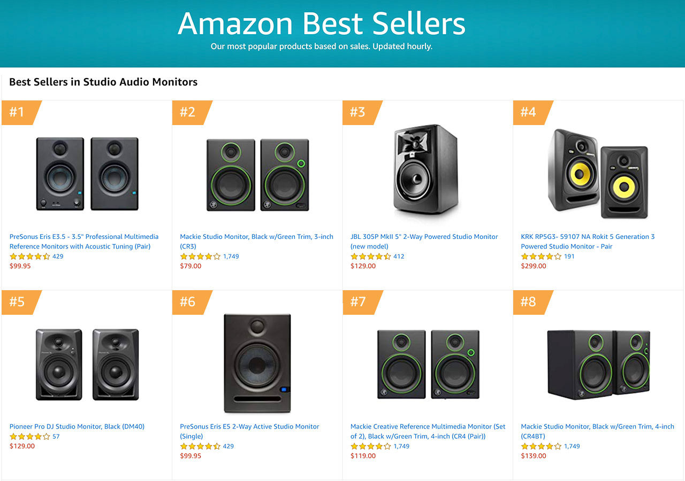The width and height of the screenshot is (685, 481).
Task: Open the Mackie CR3 speakers product image
Action: coord(257,175)
